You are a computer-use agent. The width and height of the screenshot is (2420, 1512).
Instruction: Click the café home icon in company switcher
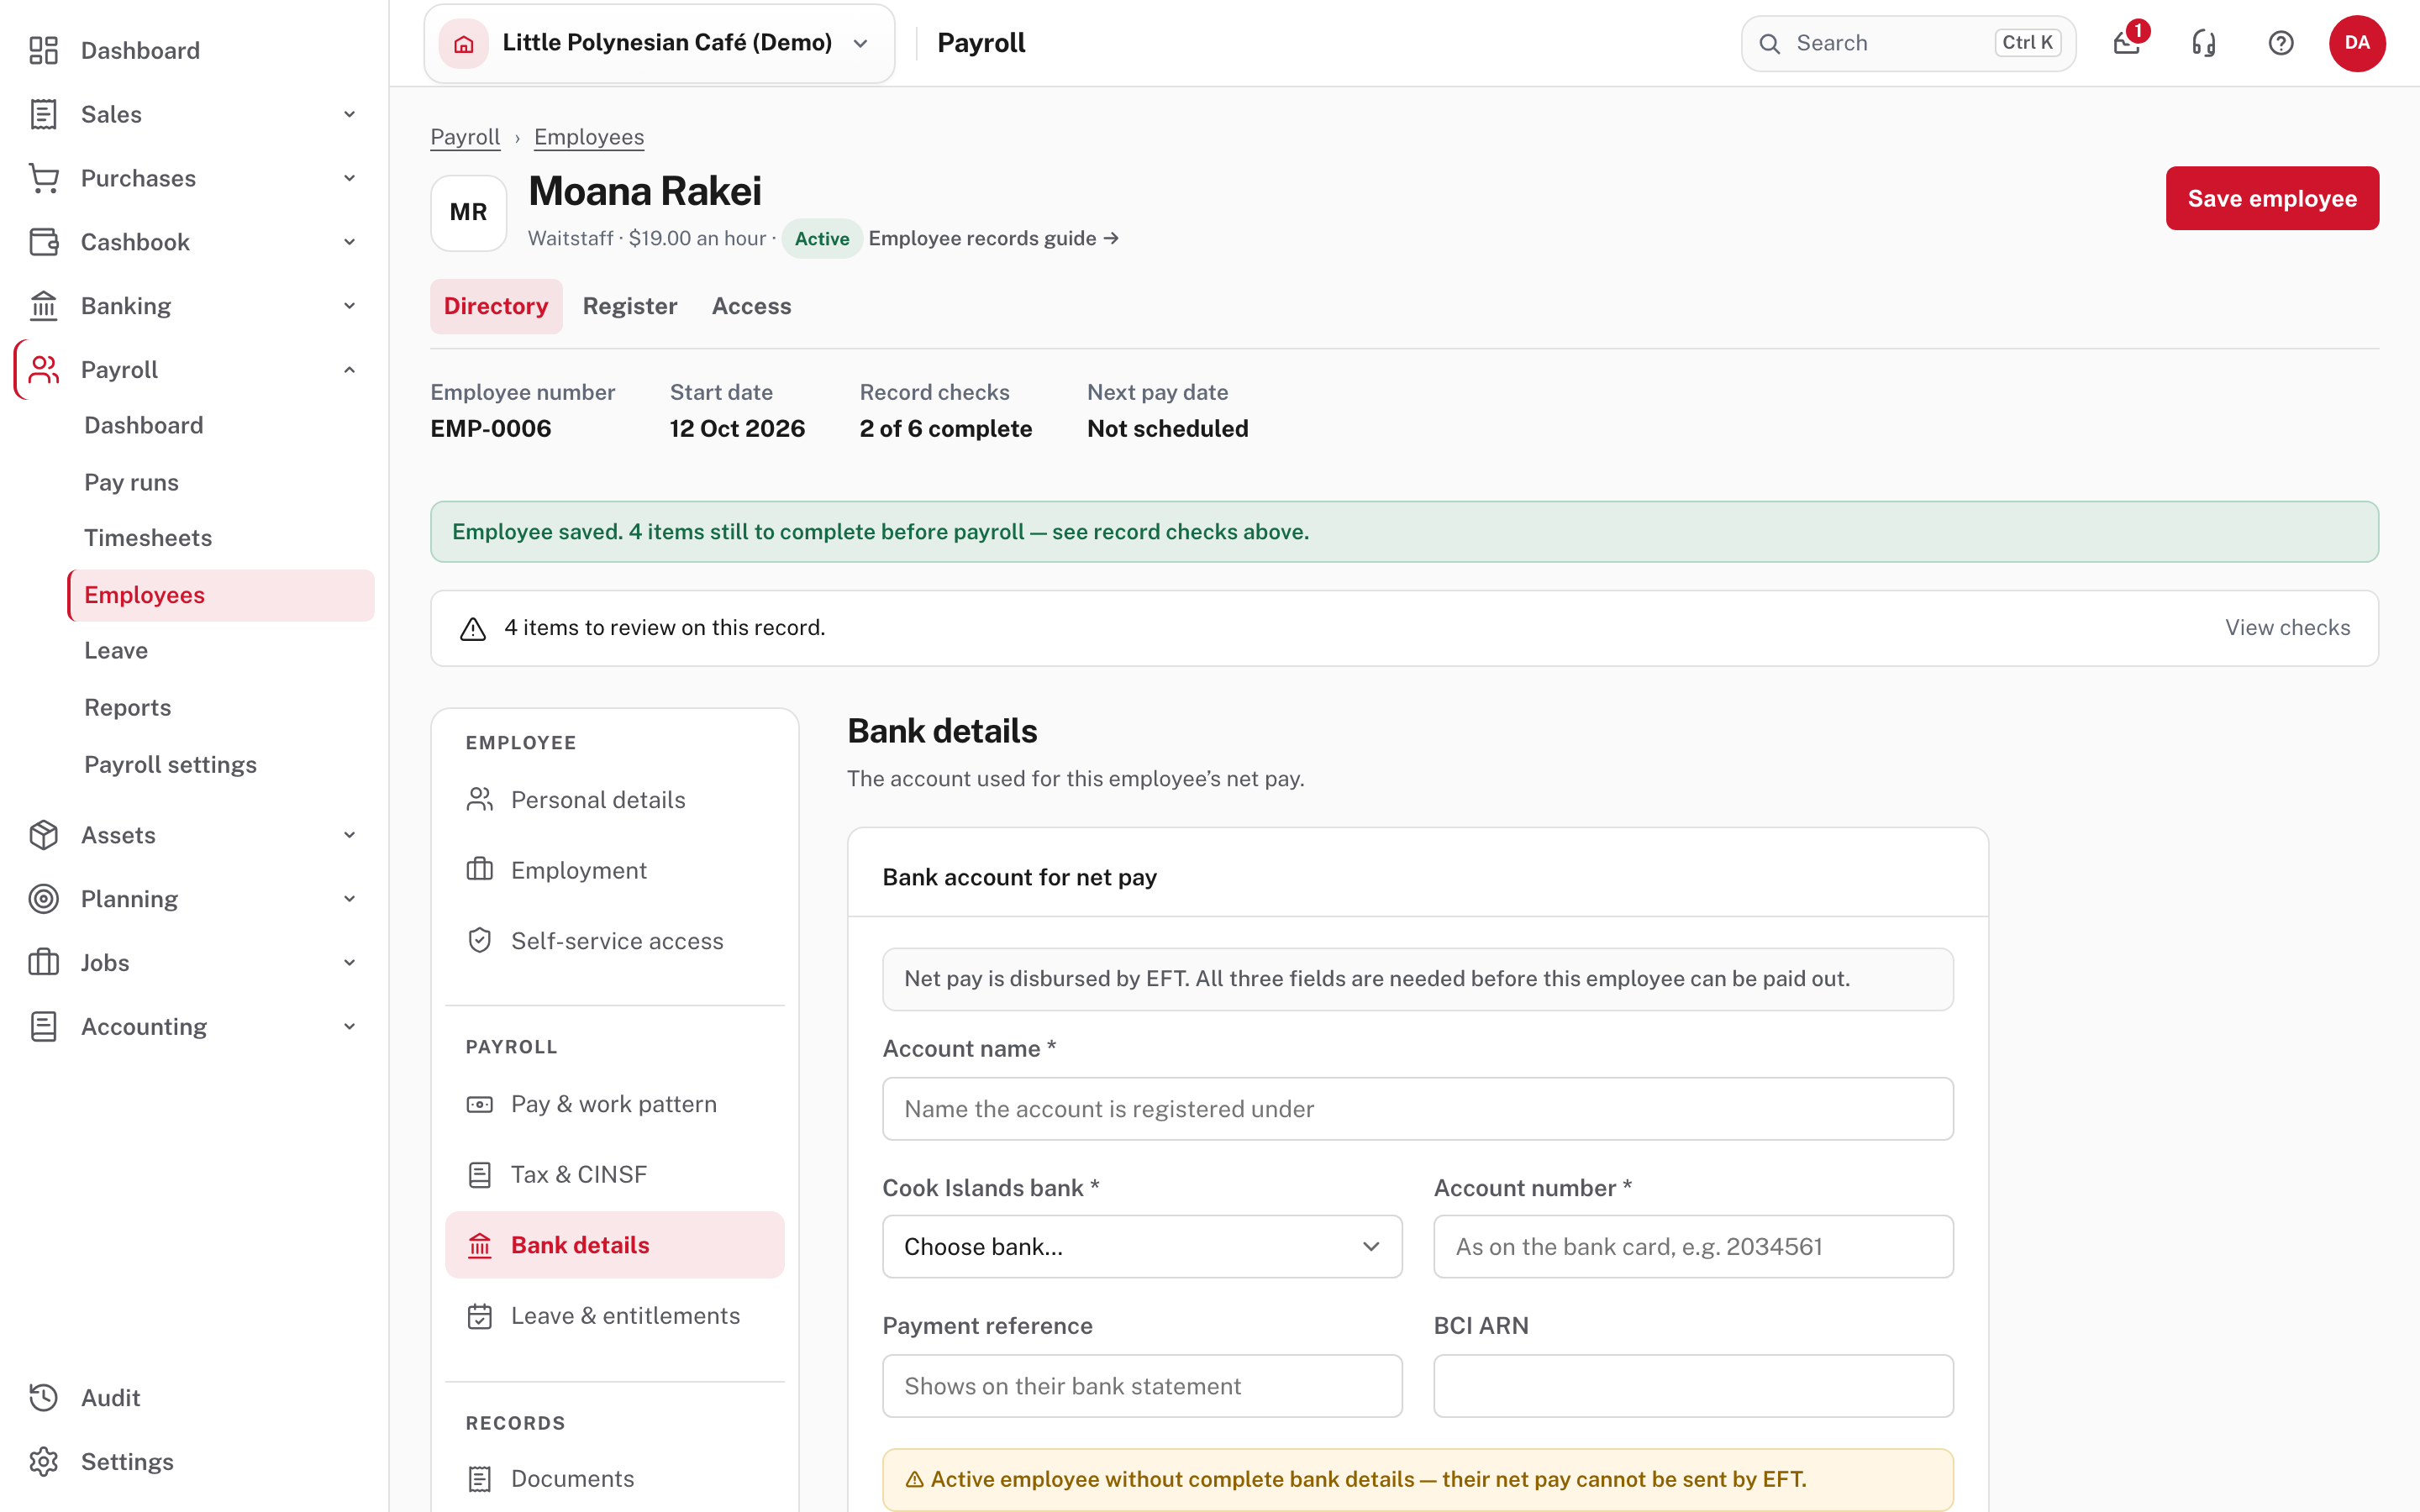click(x=463, y=43)
